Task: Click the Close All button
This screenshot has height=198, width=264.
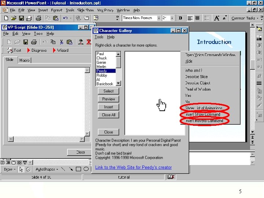Action: click(109, 115)
